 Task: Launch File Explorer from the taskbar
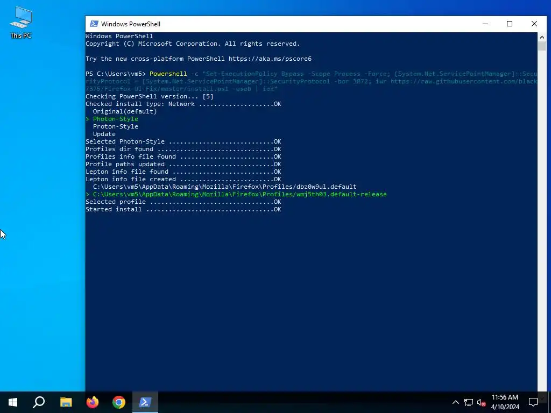point(66,402)
